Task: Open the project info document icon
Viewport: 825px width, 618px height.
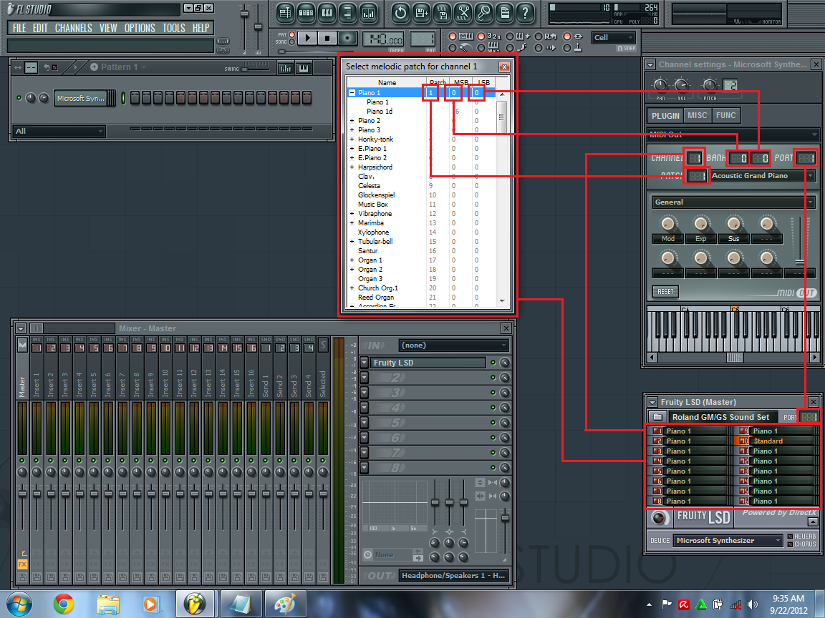Action: pos(504,13)
